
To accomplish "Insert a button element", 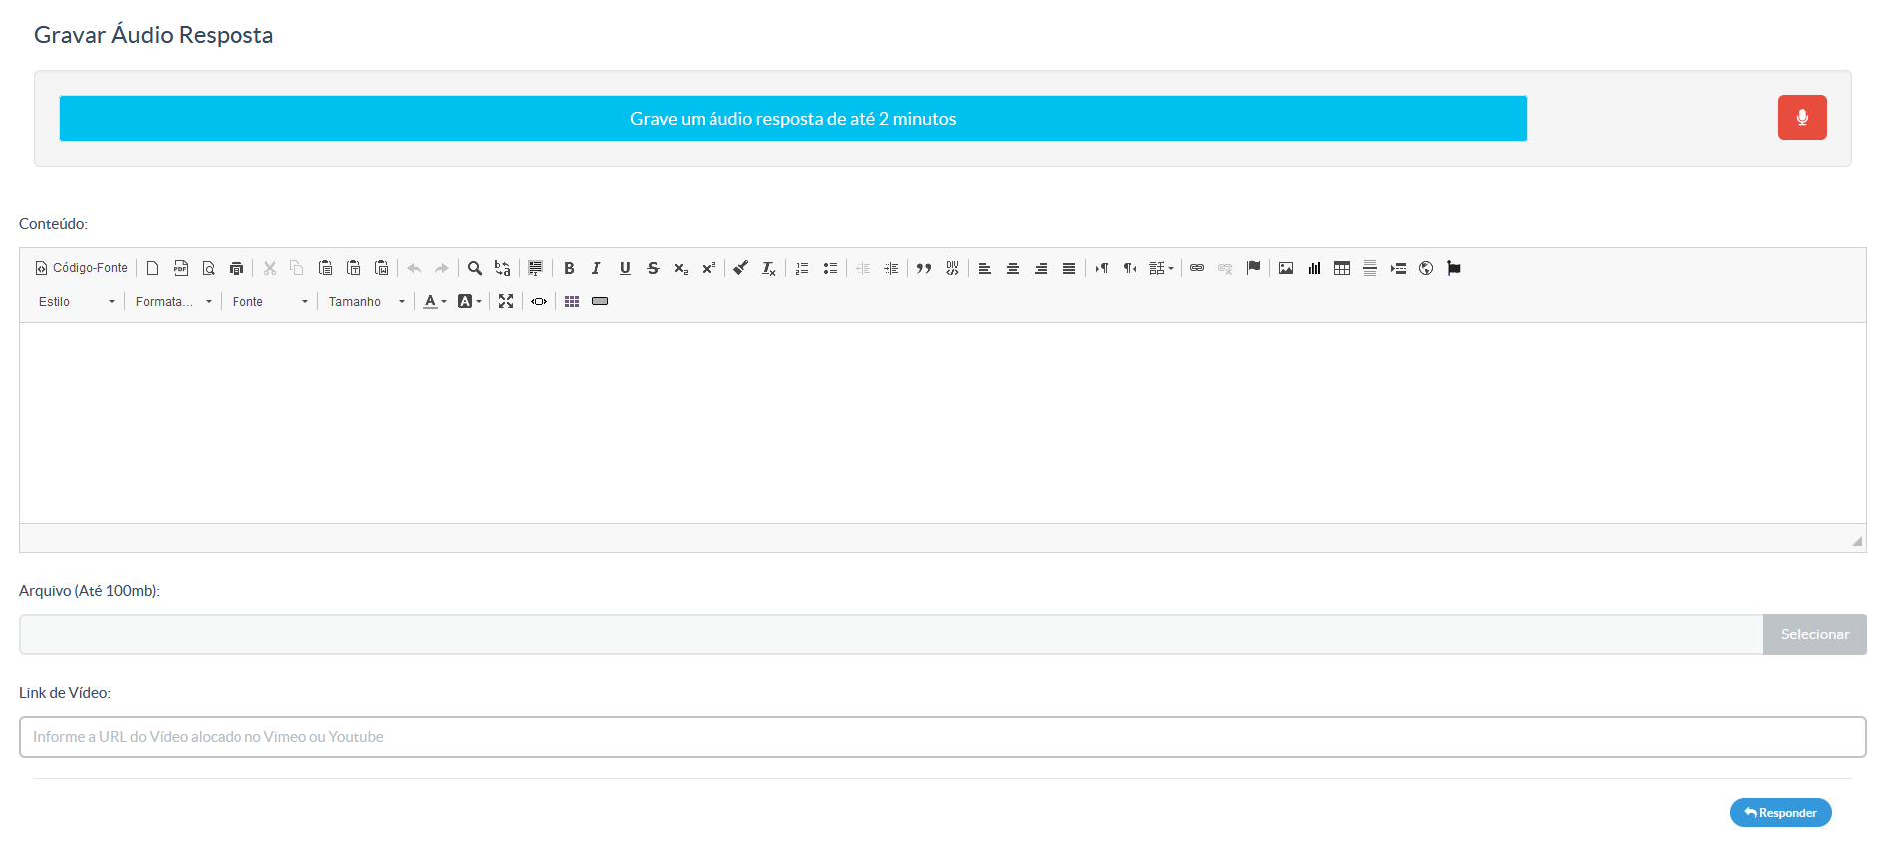I will pyautogui.click(x=600, y=302).
